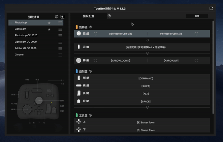
Task: Open the Chrome preset hamburger menu
Action: coord(60,55)
